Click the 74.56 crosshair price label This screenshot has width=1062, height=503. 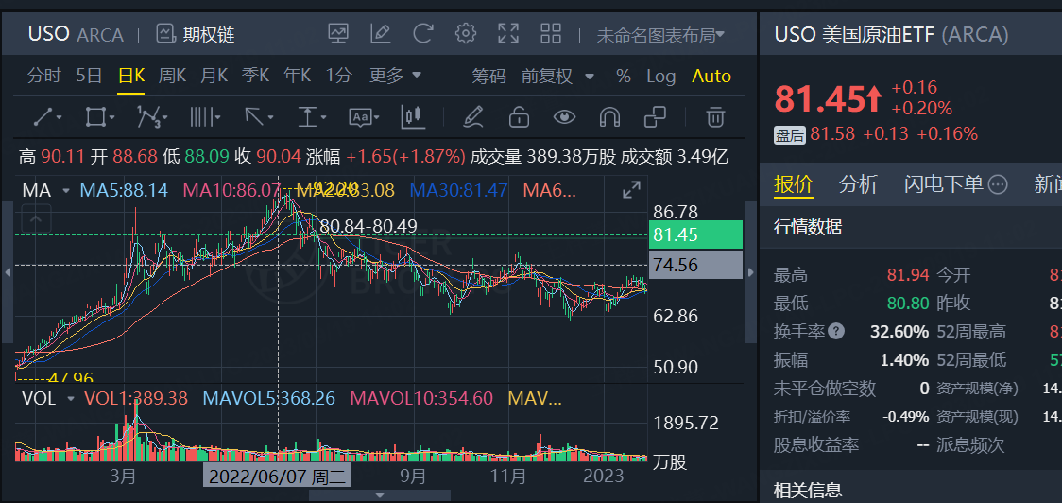pyautogui.click(x=695, y=265)
